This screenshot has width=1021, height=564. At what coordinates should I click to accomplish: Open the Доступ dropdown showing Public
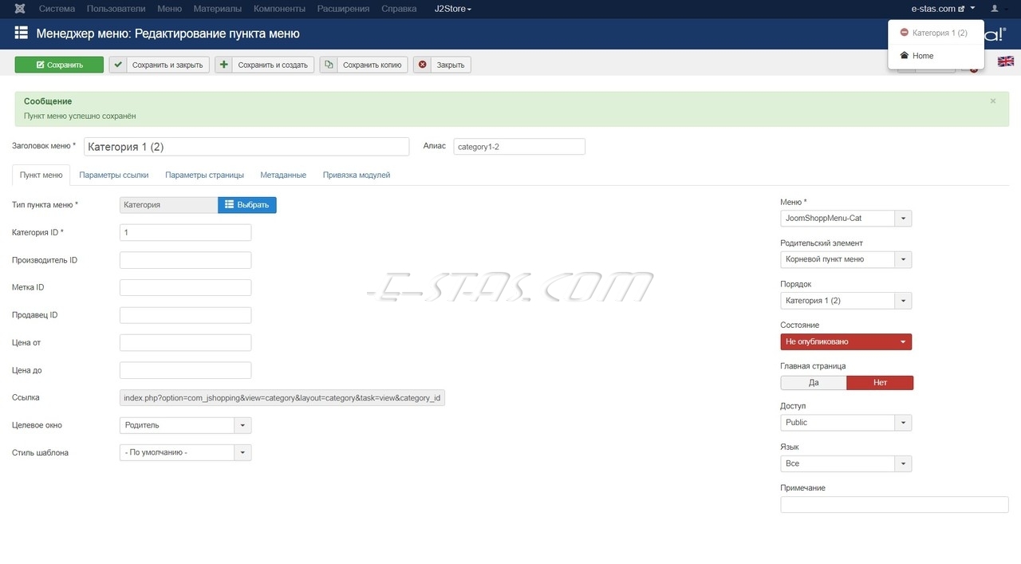846,423
